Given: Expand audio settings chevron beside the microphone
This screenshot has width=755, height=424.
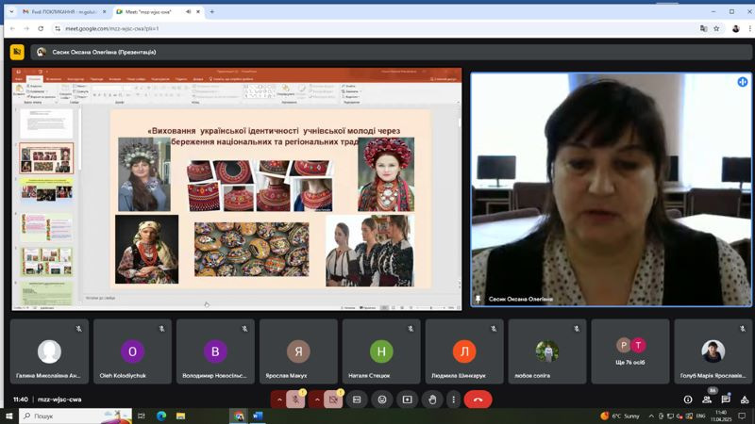Looking at the screenshot, I should [278, 400].
